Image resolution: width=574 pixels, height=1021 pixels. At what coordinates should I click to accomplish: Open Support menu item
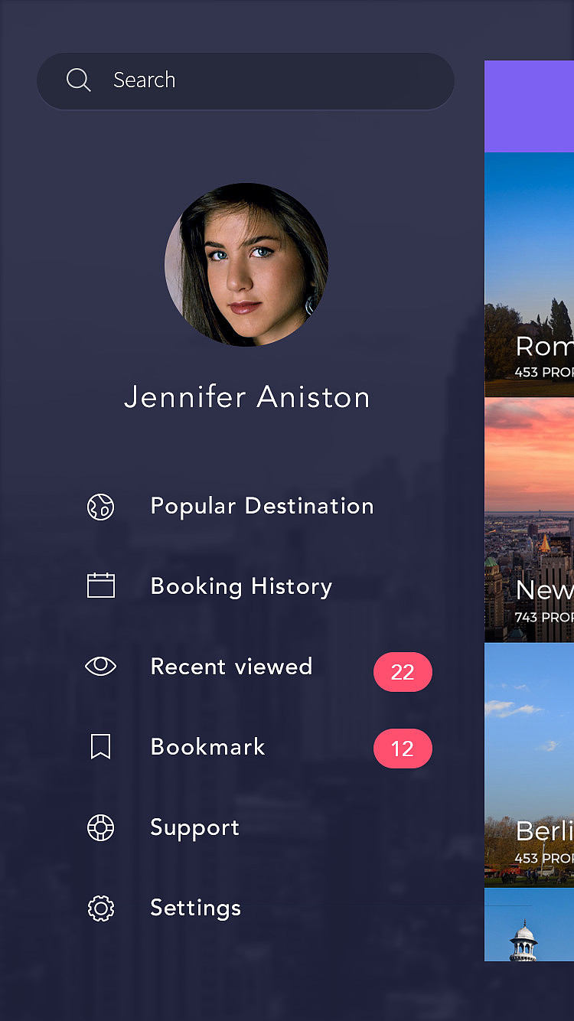click(x=194, y=828)
